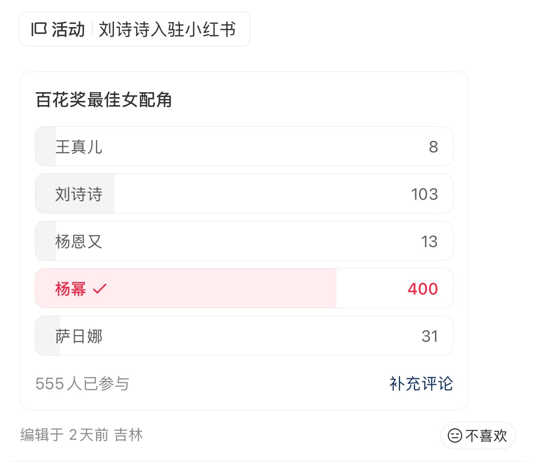This screenshot has height=473, width=536.
Task: Click the 400 vote count
Action: [423, 289]
